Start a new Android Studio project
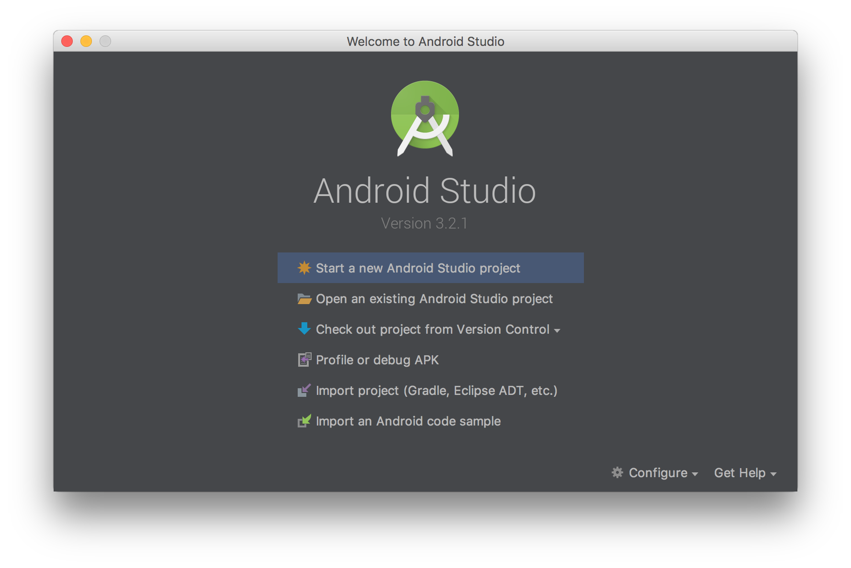851x568 pixels. tap(430, 268)
